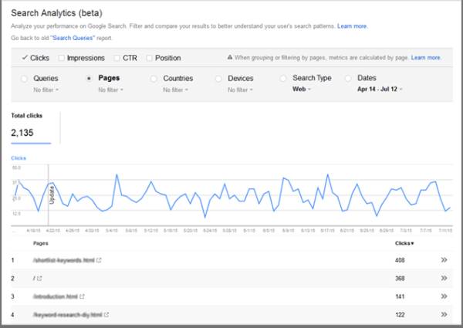Expand details arrow for the root page row
The height and width of the screenshot is (328, 463).
444,278
